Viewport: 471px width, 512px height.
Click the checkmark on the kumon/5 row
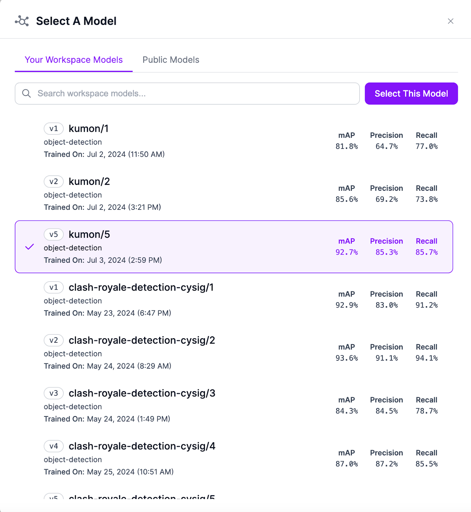29,247
